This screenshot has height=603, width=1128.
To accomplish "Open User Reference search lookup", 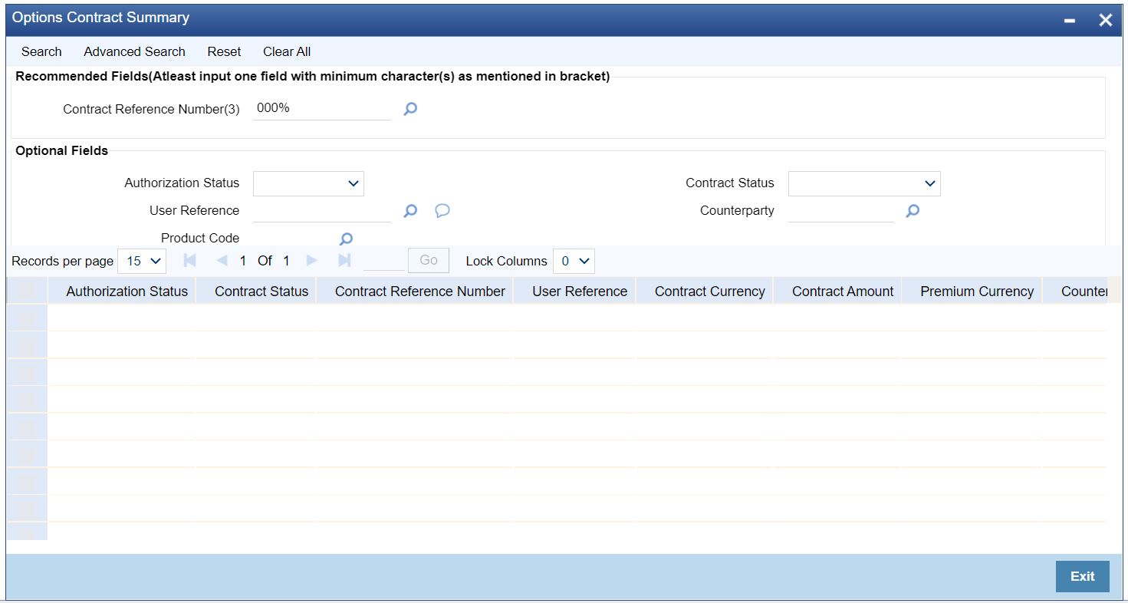I will [x=410, y=210].
